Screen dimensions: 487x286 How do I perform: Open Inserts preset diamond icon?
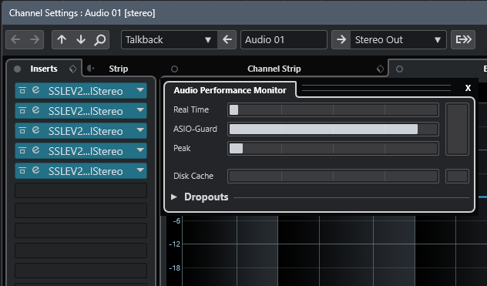click(x=72, y=69)
